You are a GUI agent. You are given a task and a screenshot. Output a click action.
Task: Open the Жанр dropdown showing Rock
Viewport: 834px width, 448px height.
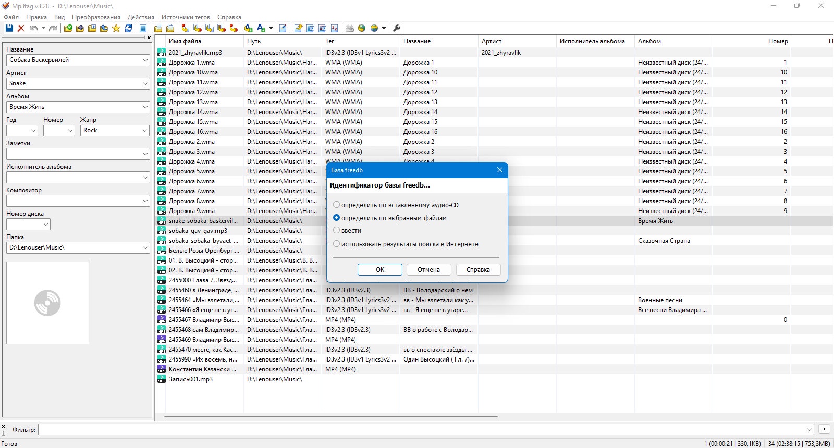pos(145,130)
